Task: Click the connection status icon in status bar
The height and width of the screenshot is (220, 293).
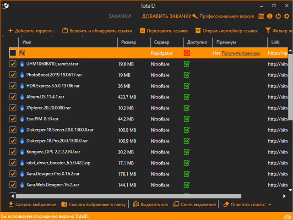Action: 288,217
